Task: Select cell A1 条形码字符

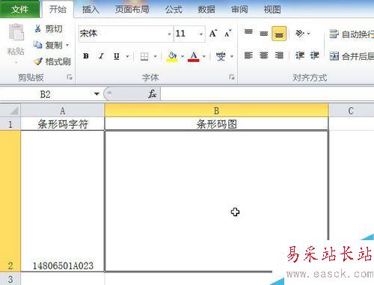Action: [x=63, y=124]
